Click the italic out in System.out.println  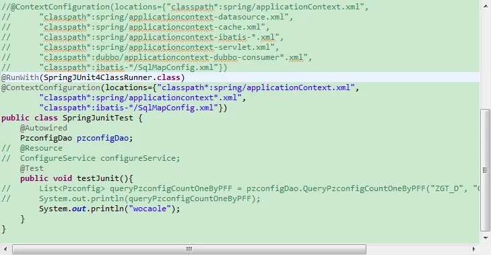79,209
